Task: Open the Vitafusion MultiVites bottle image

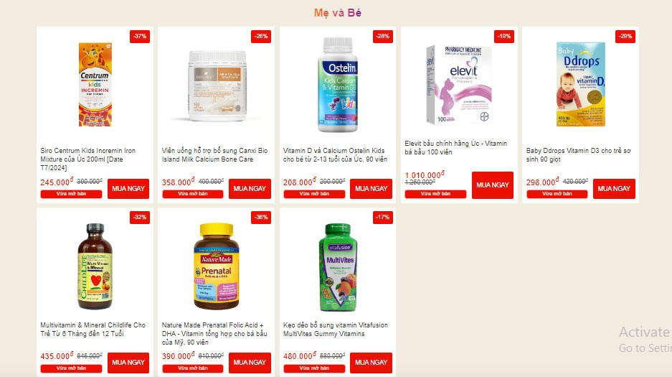Action: click(x=338, y=267)
